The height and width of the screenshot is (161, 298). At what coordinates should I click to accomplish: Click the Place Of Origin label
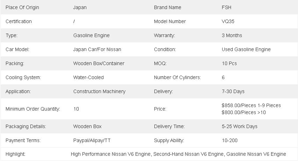click(22, 7)
